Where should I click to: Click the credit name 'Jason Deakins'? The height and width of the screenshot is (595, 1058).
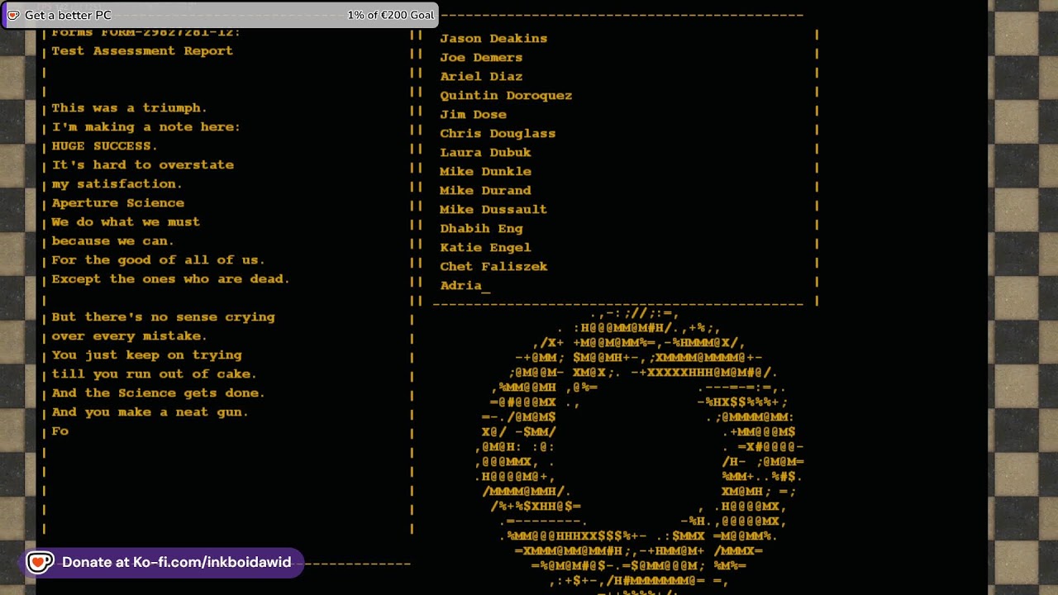(493, 39)
